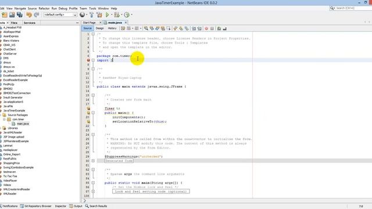Click the editor Find Selection magnifier icon
The width and height of the screenshot is (372, 209).
pyautogui.click(x=146, y=28)
